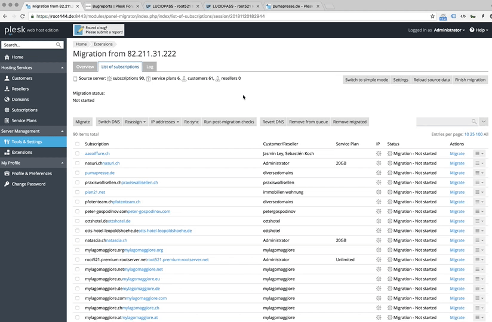Click the Switch DNS button
This screenshot has height=322, width=492.
coord(109,122)
